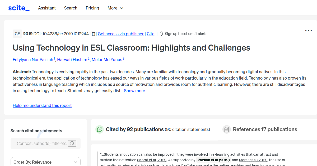Expand the More navigation dropdown

point(115,8)
